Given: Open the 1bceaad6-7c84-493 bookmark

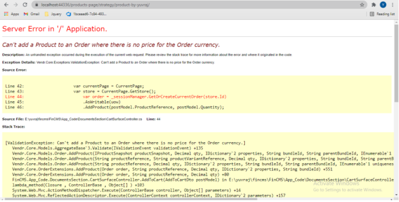Looking at the screenshot, I should [x=86, y=14].
